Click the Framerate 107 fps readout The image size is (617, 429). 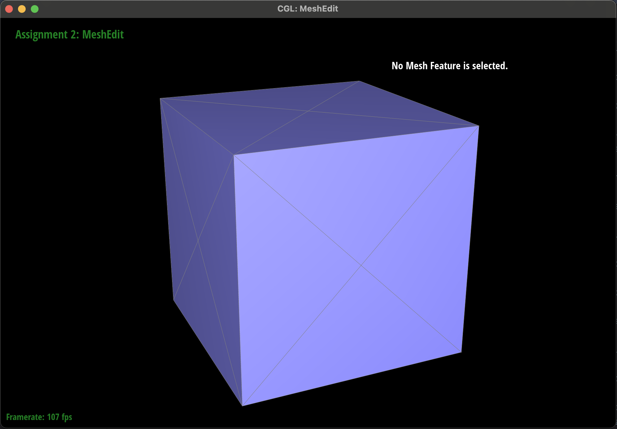point(39,417)
